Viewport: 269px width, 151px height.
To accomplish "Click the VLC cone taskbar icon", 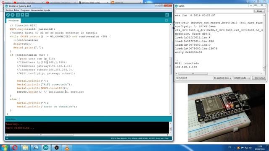I will pos(67,148).
